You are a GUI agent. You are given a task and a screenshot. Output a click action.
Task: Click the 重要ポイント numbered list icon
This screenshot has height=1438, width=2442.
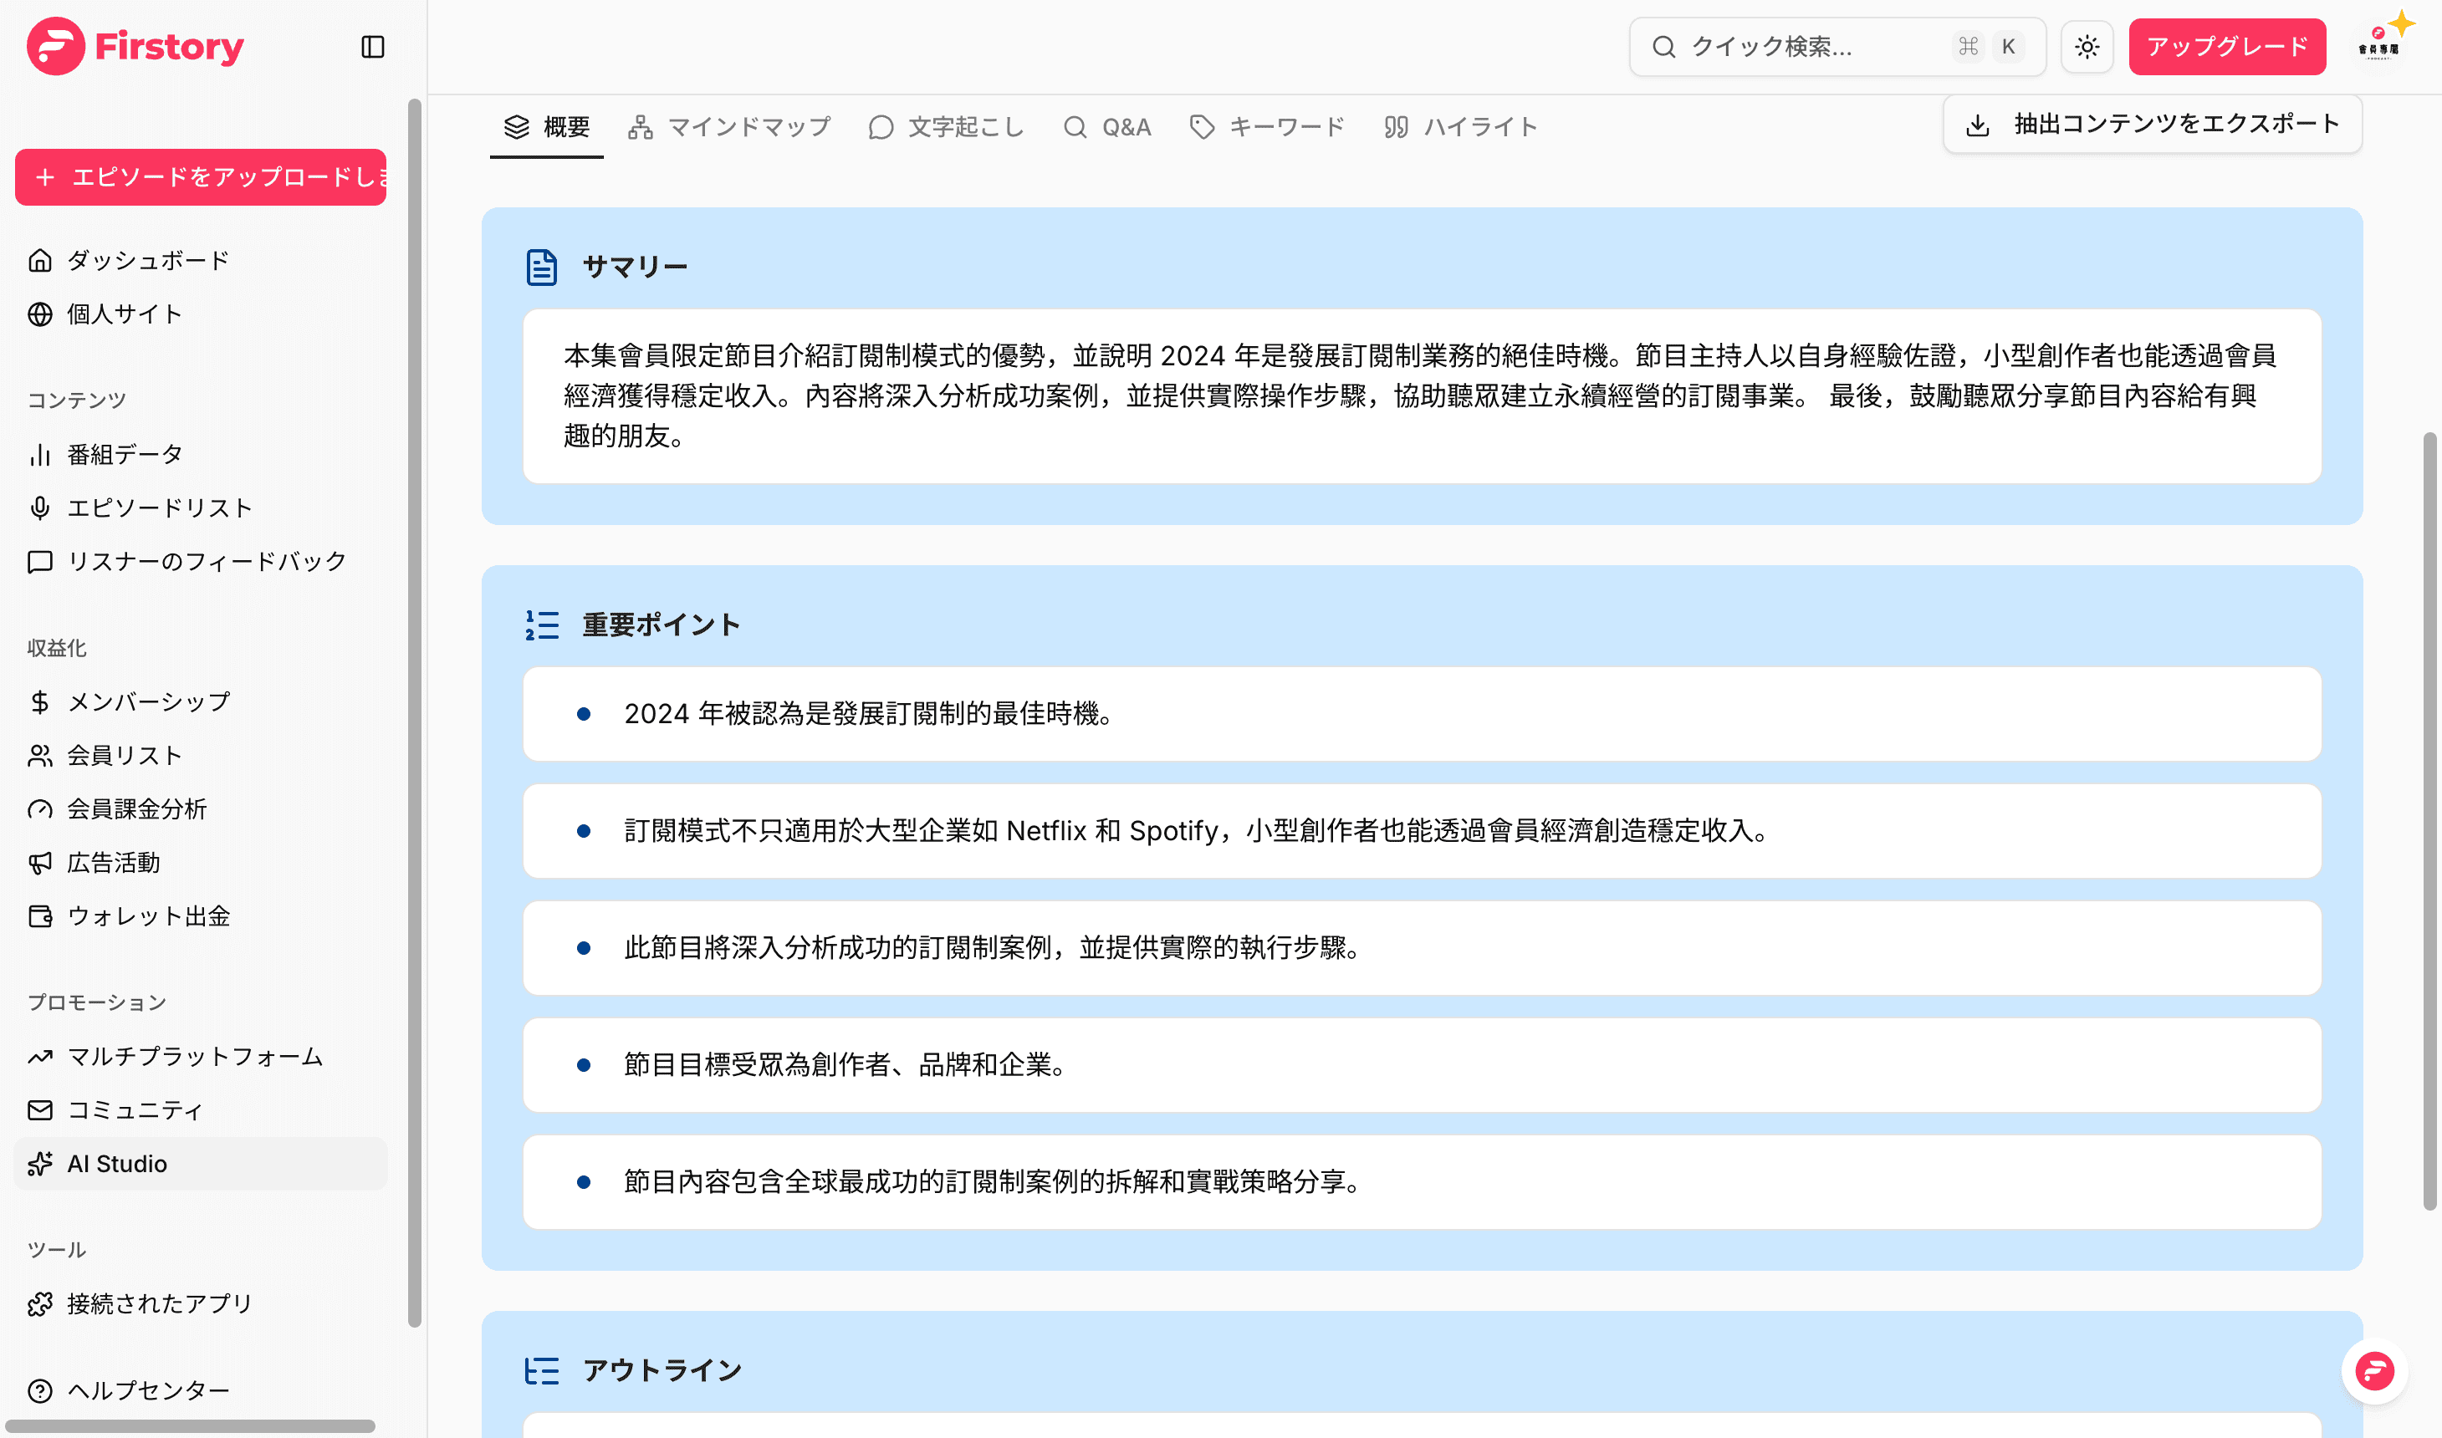pyautogui.click(x=542, y=625)
